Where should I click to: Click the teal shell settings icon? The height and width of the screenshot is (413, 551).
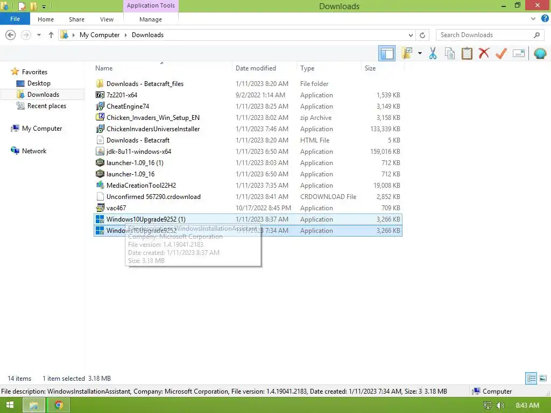pyautogui.click(x=540, y=53)
